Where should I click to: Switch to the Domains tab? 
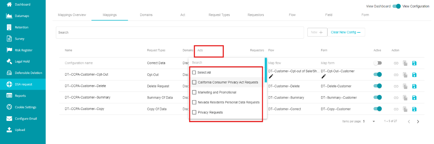pyautogui.click(x=146, y=15)
